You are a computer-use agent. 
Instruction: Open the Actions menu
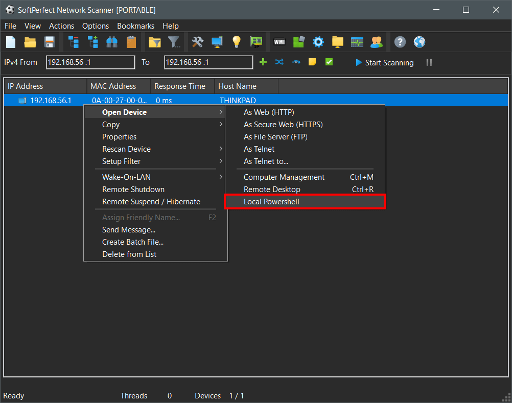(x=61, y=26)
